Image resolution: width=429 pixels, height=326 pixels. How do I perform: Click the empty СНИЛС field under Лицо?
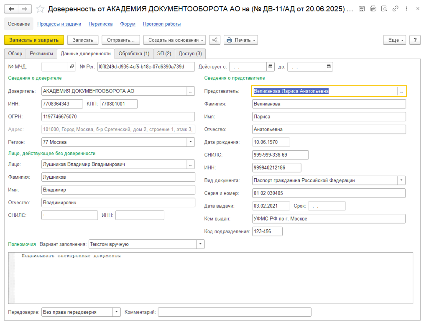coord(70,215)
